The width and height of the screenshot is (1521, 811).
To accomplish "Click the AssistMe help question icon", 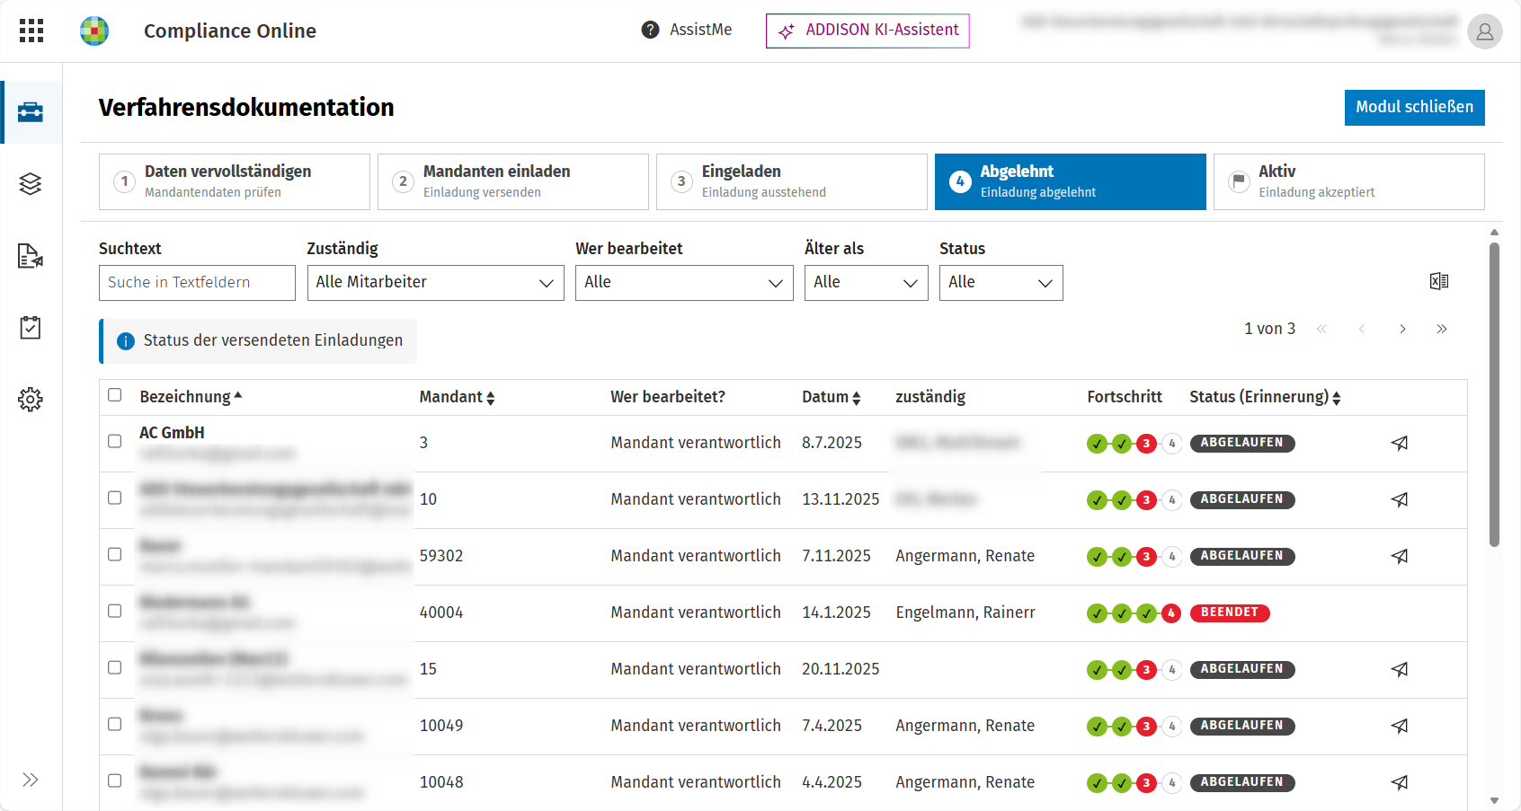I will pyautogui.click(x=650, y=30).
